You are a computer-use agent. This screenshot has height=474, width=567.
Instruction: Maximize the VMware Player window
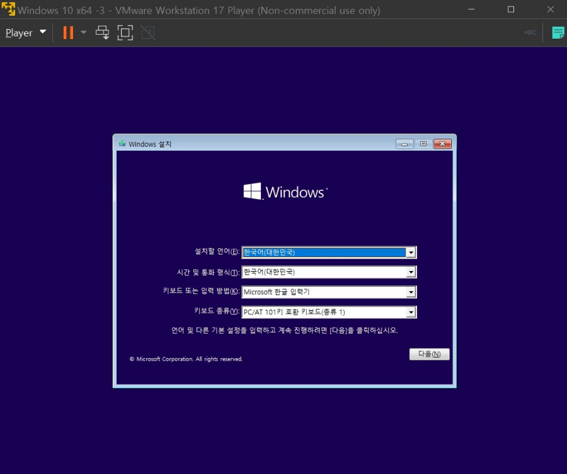point(510,9)
